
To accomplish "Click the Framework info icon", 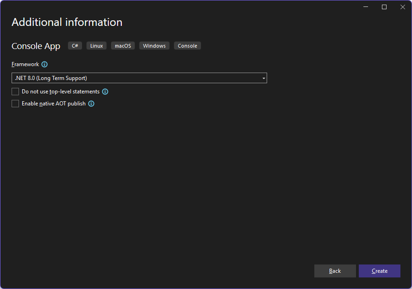I will coord(44,64).
